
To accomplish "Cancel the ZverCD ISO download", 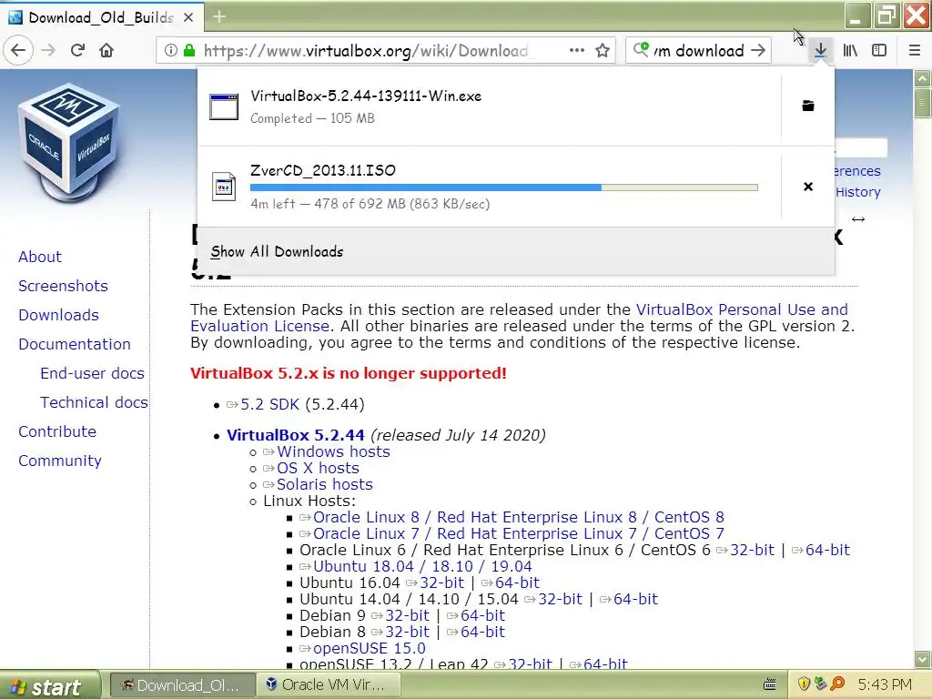I will coord(808,187).
